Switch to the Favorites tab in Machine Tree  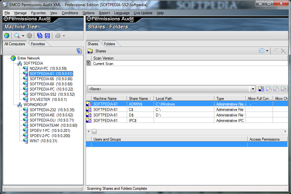38,44
